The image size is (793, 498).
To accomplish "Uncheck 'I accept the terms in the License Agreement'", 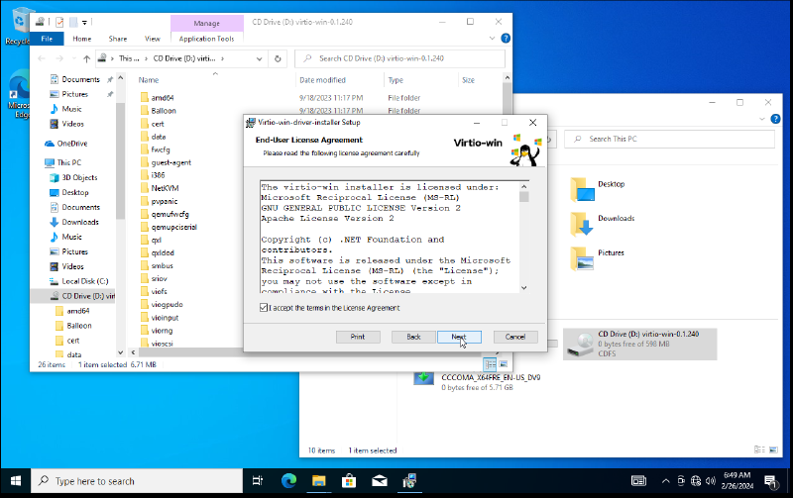I will [x=264, y=308].
